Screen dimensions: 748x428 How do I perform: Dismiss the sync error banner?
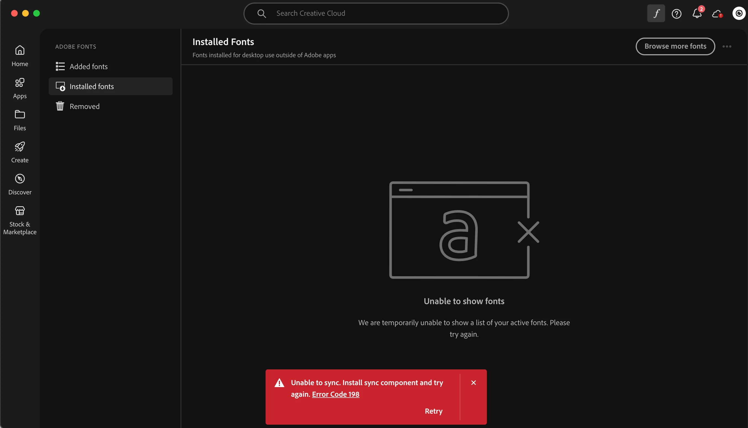coord(473,383)
